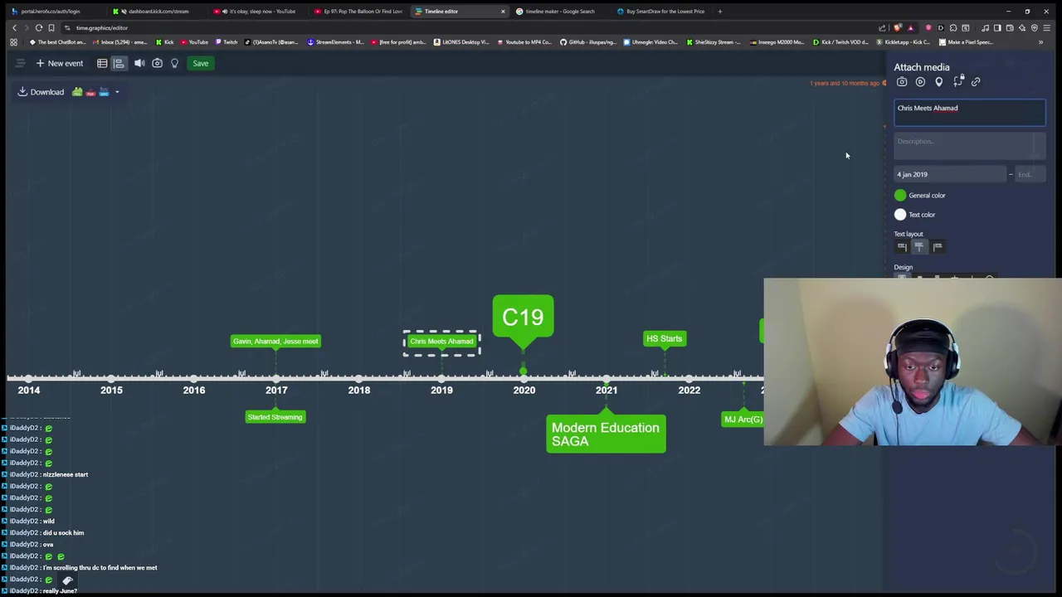Go back in browser history
The width and height of the screenshot is (1062, 597).
tap(14, 28)
